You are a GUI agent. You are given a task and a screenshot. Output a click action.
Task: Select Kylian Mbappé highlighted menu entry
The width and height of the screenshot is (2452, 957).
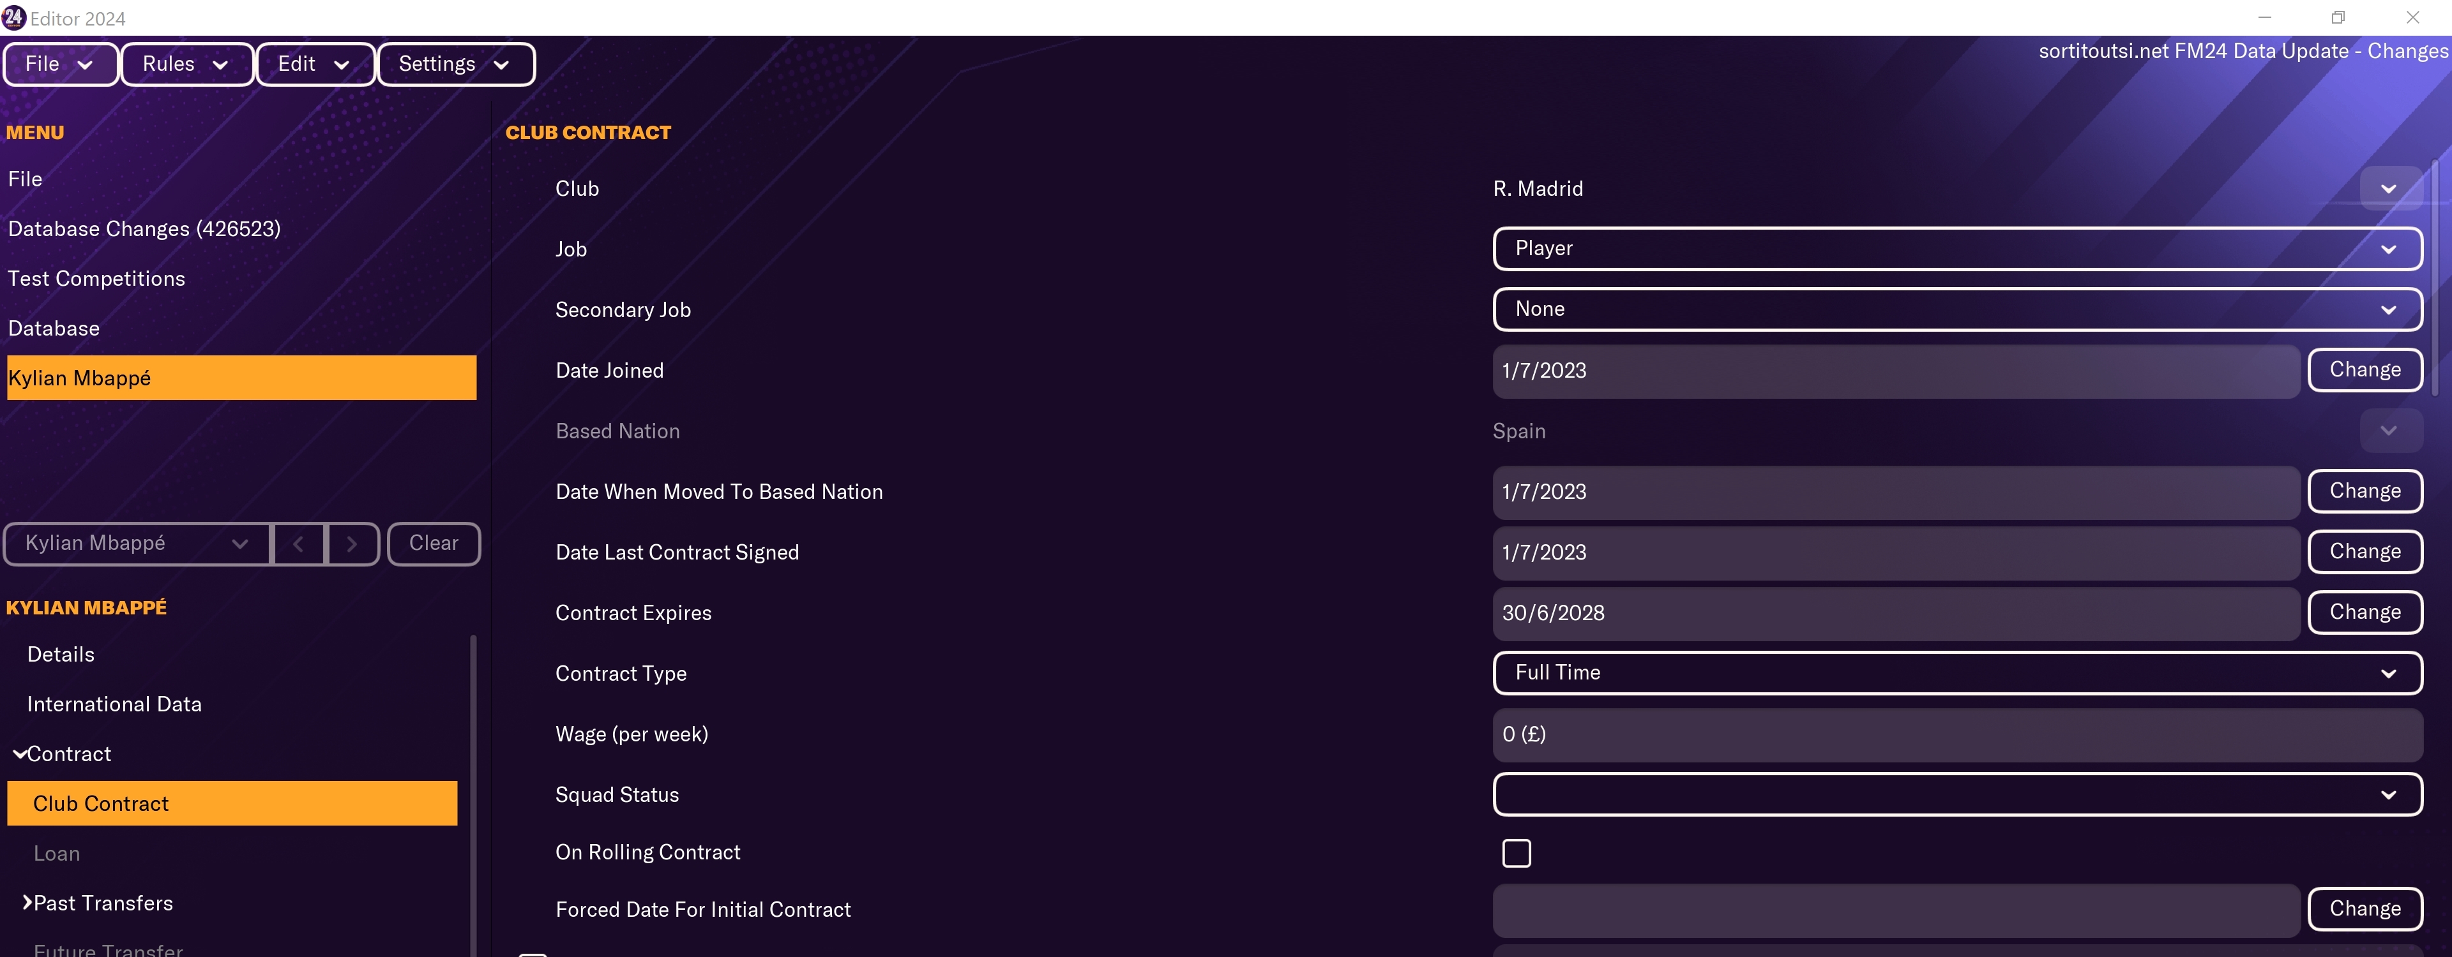(x=242, y=378)
